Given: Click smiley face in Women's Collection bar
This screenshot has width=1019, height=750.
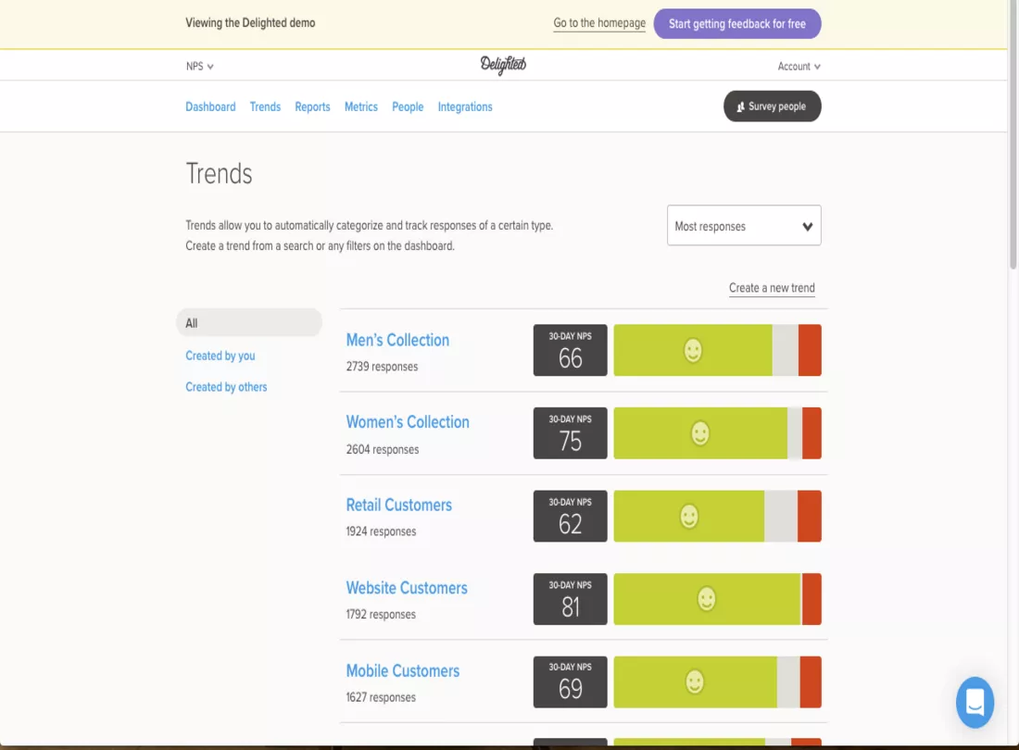Looking at the screenshot, I should coord(700,433).
